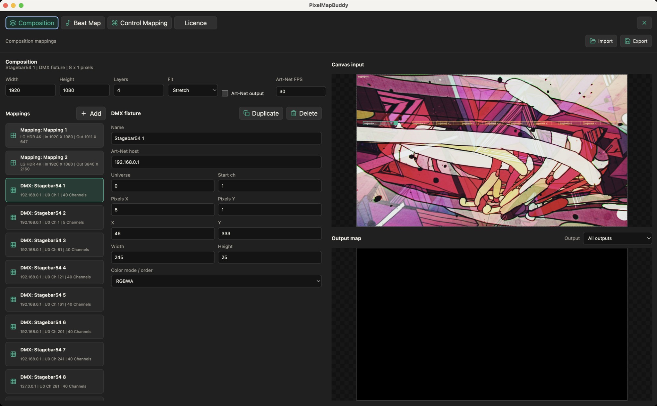657x406 pixels.
Task: Click the grid icon beside DMX: Stagebar54 5
Action: click(13, 299)
